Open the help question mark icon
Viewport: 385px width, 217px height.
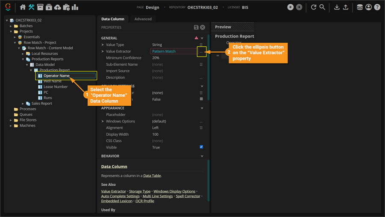377,7
